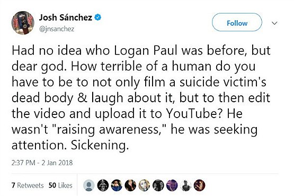The height and width of the screenshot is (196, 294).
Task: Click the word Sickening in the tweet
Action: pos(100,146)
